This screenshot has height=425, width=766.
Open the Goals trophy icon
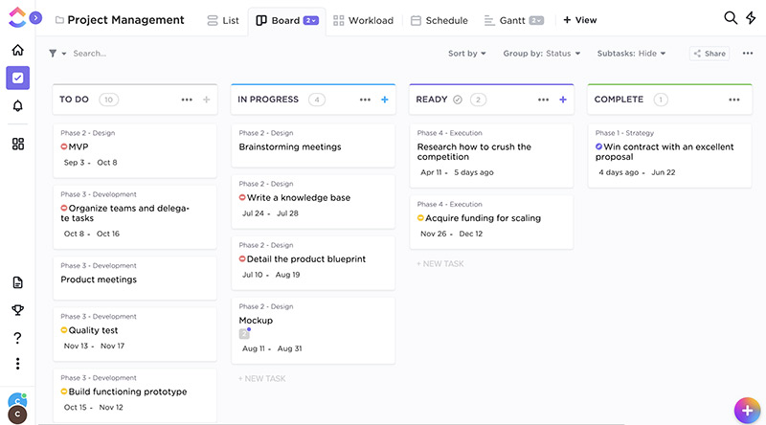click(17, 309)
